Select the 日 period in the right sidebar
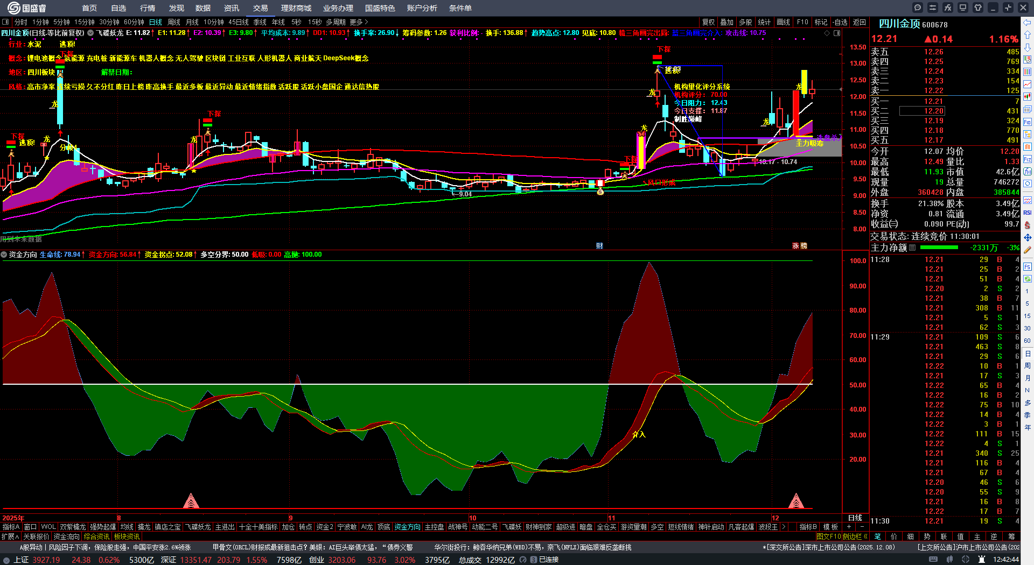The image size is (1034, 565). (x=1028, y=354)
